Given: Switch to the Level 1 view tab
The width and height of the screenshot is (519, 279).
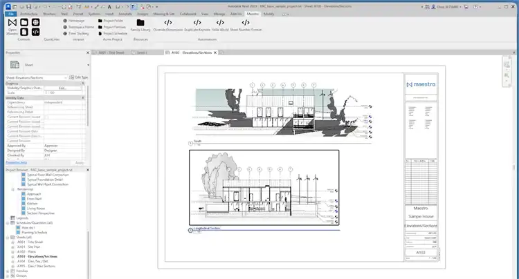Looking at the screenshot, I should pyautogui.click(x=142, y=52).
